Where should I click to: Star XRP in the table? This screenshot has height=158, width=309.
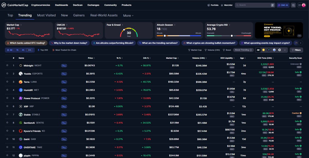coord(7,106)
